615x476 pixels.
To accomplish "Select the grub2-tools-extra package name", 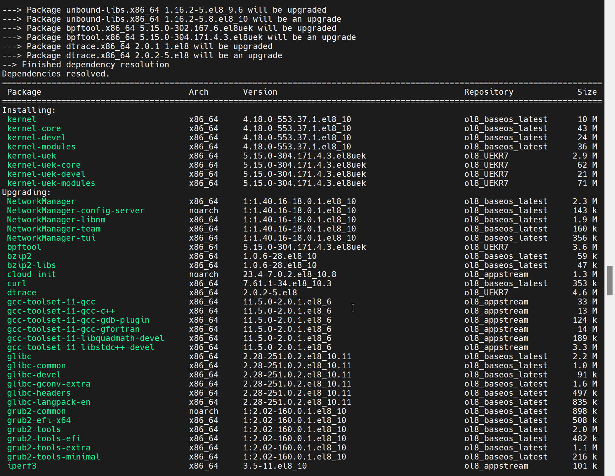I will [x=49, y=448].
